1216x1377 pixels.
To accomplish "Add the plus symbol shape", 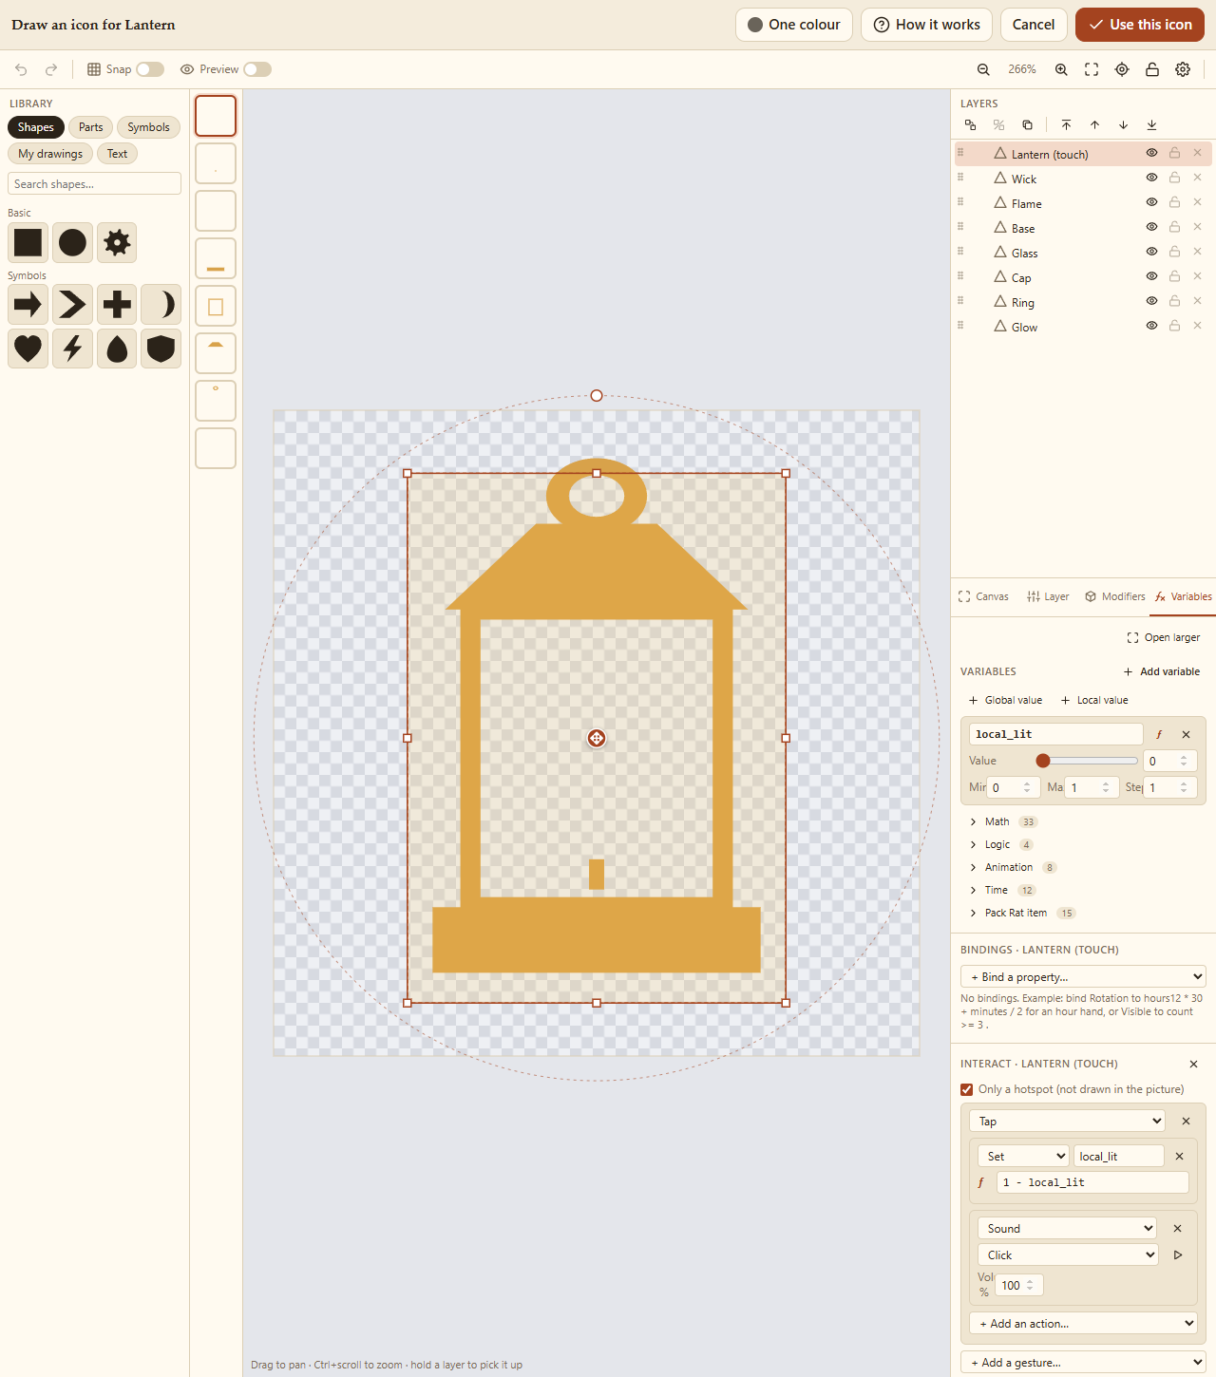I will [117, 304].
